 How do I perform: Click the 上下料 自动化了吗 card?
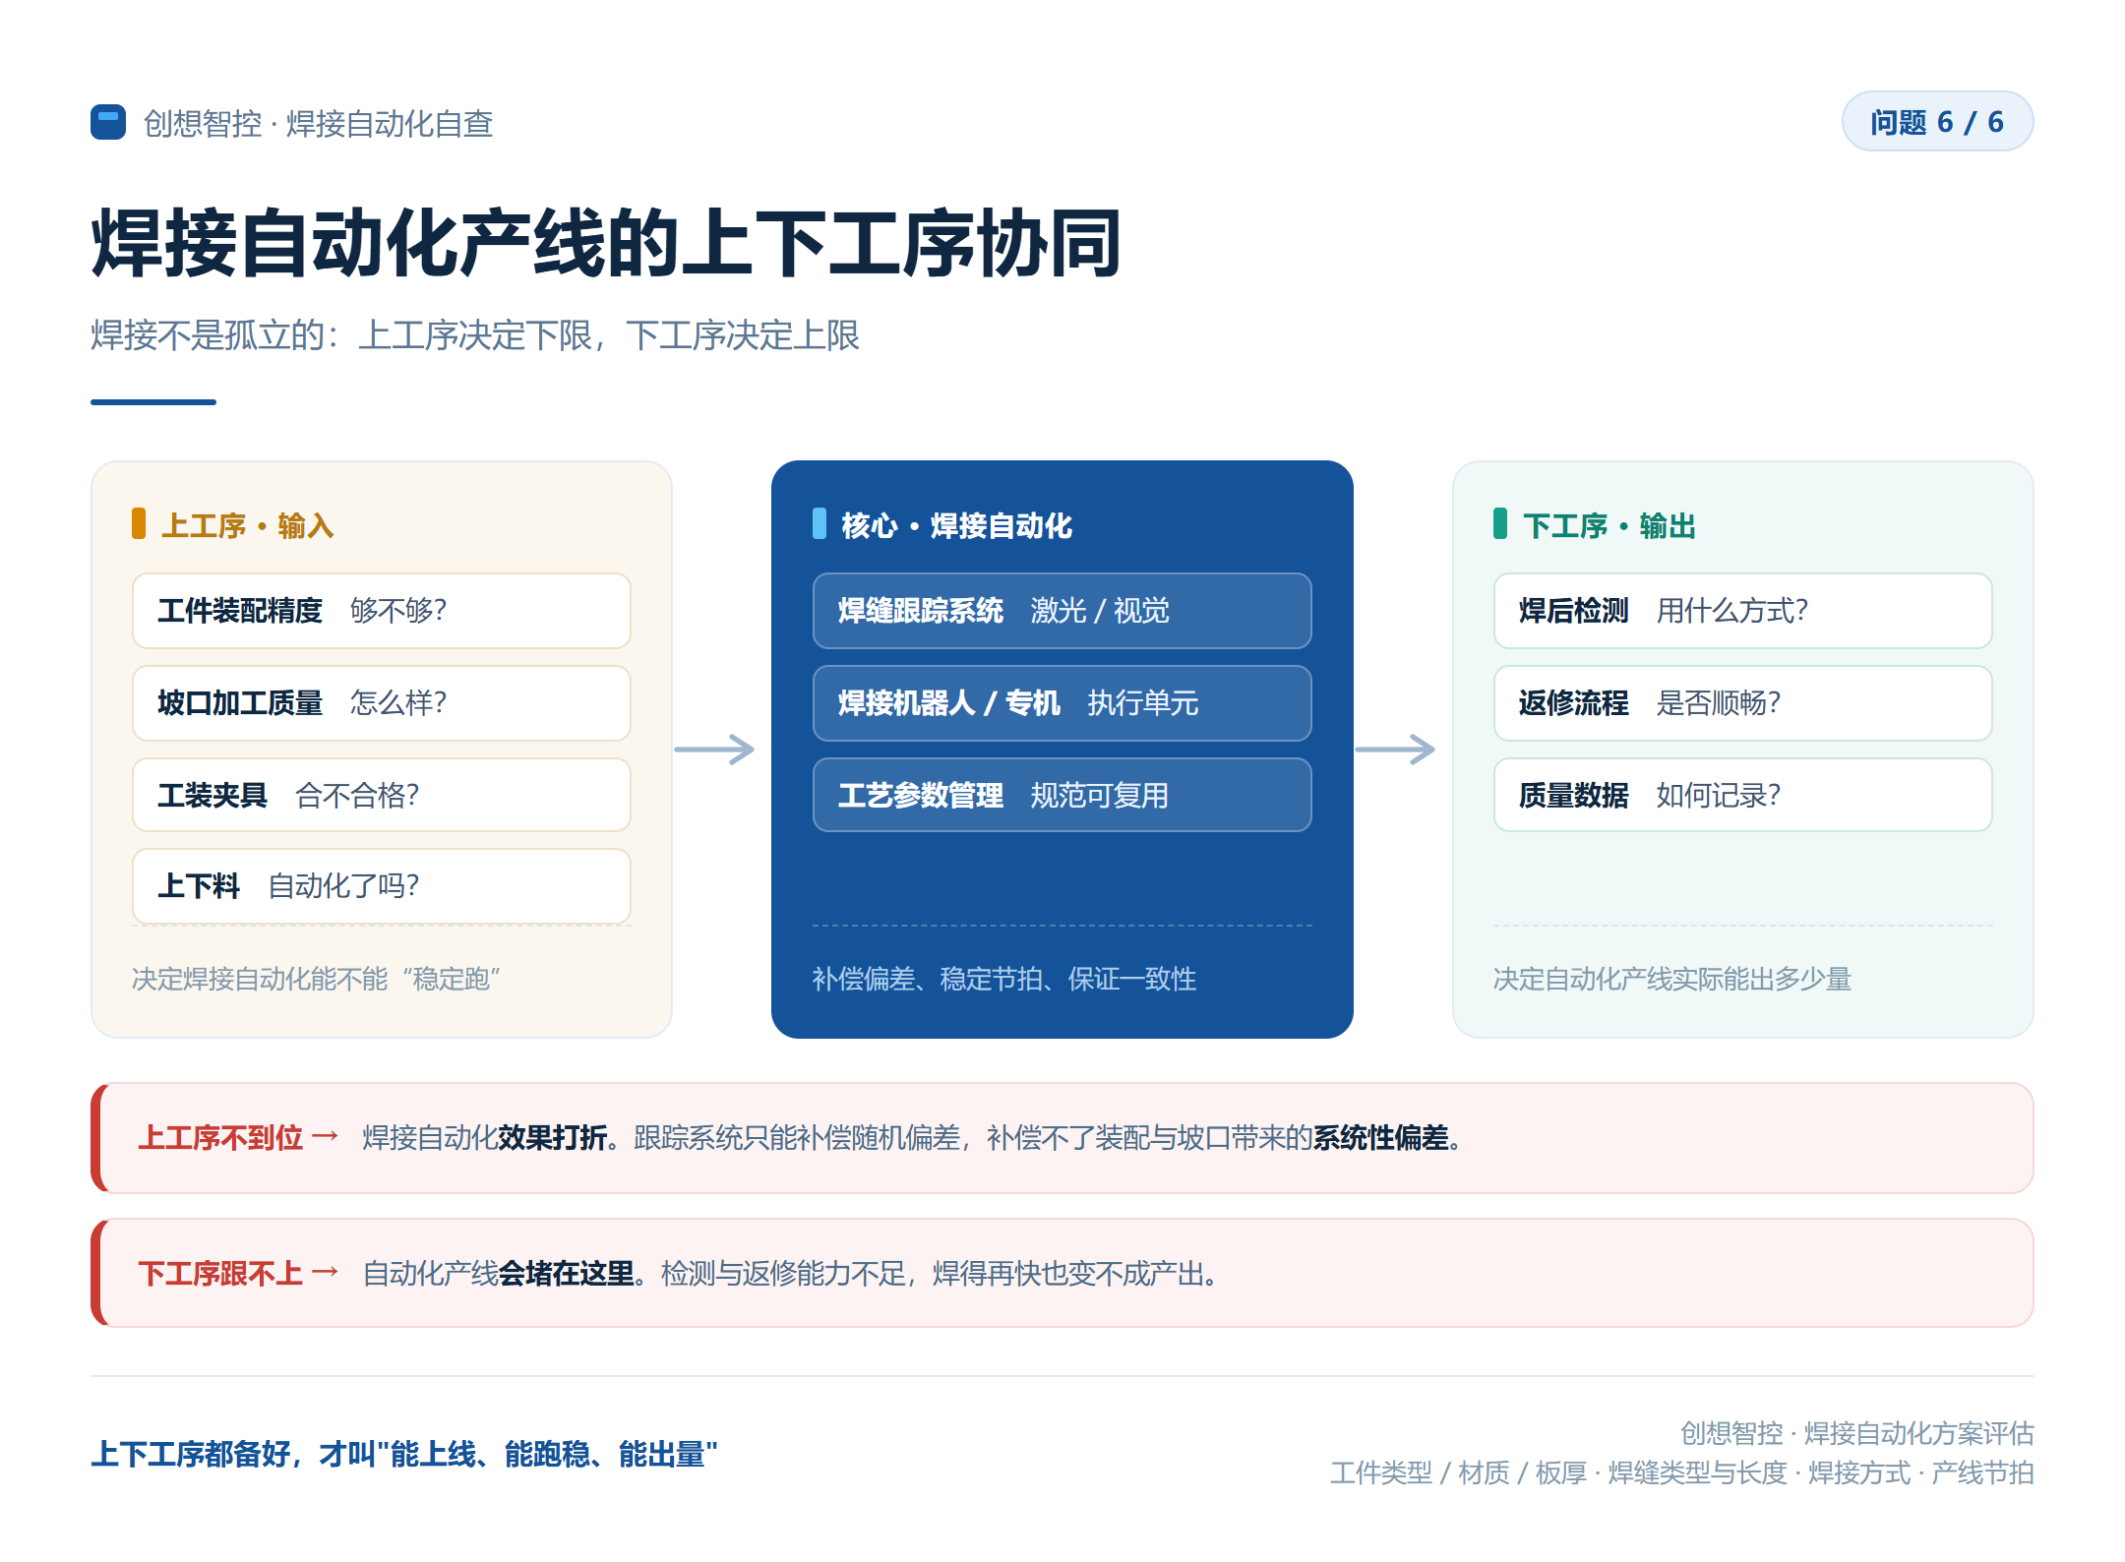382,886
